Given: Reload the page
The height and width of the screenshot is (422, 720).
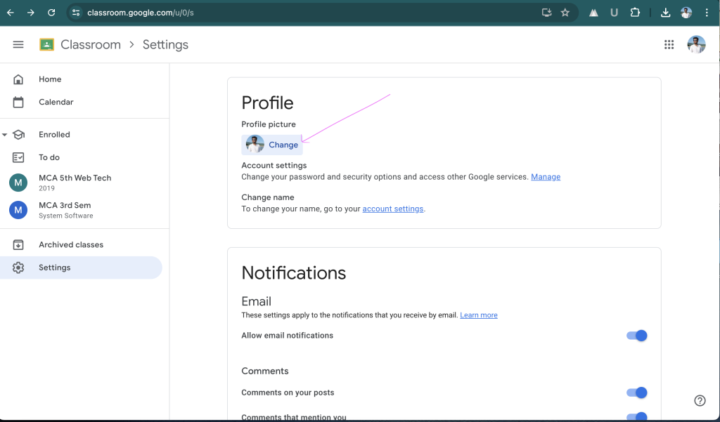Looking at the screenshot, I should 51,13.
